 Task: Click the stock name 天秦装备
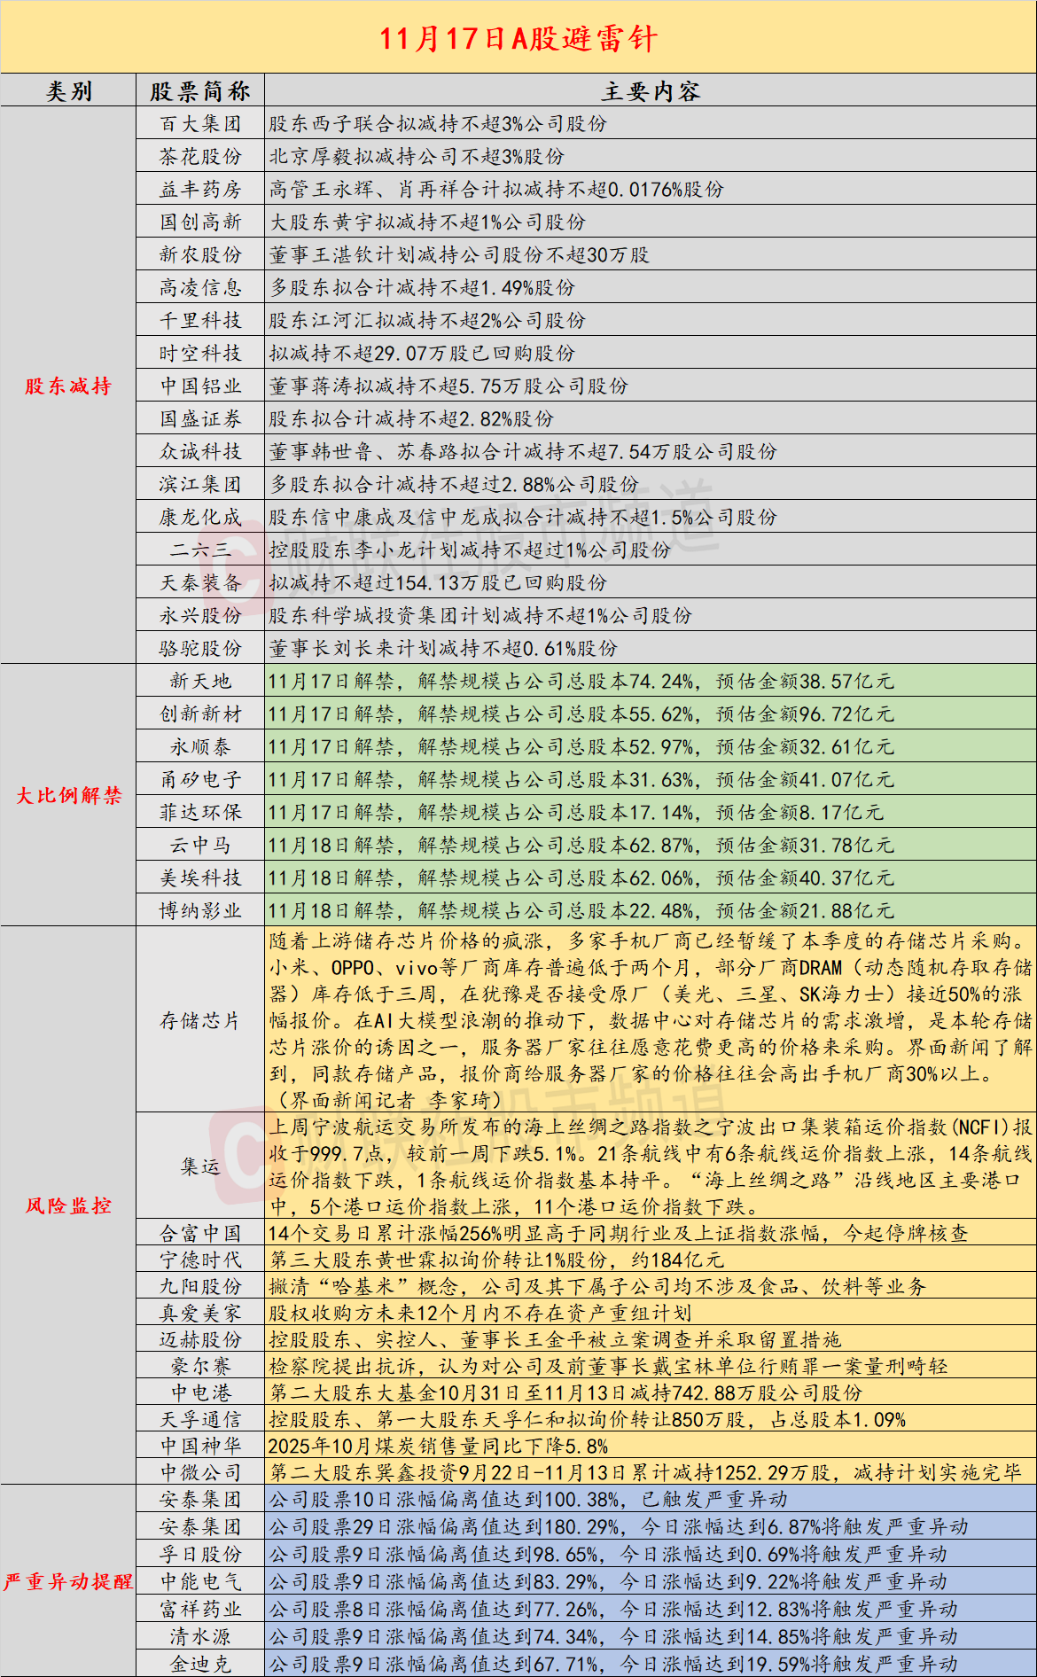point(200,583)
